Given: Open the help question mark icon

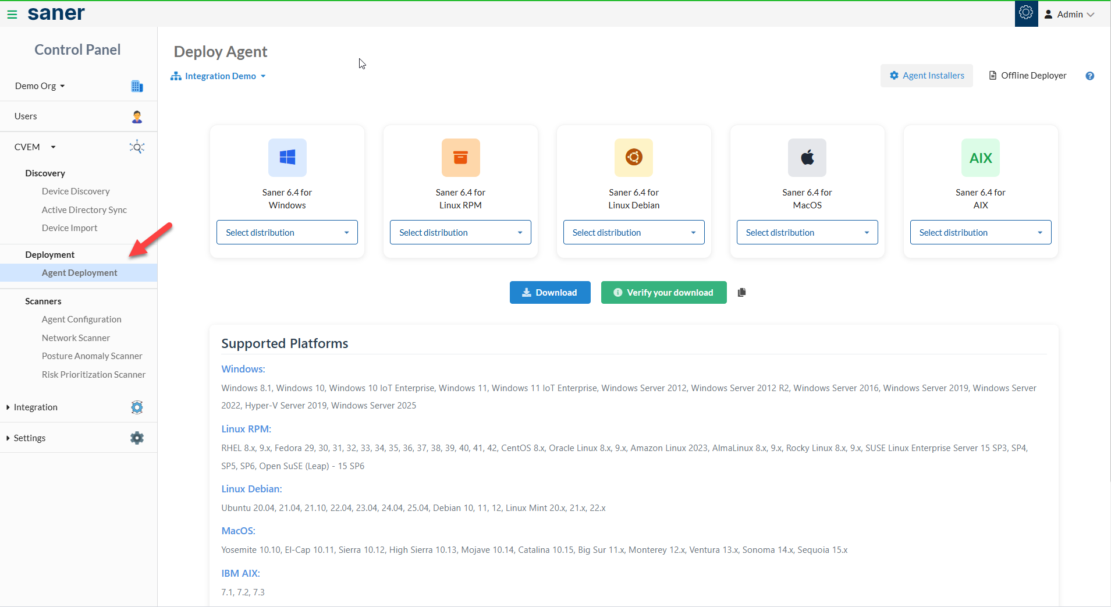Looking at the screenshot, I should [x=1090, y=76].
